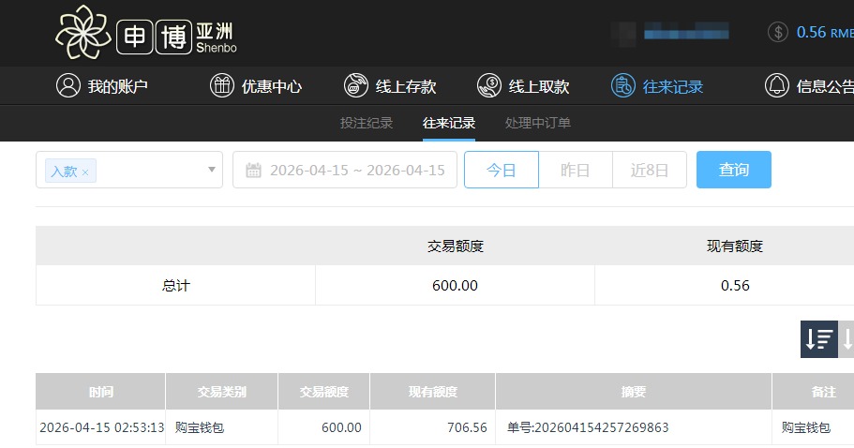This screenshot has width=854, height=448.
Task: Expand the transaction type dropdown arrow
Action: 211,170
